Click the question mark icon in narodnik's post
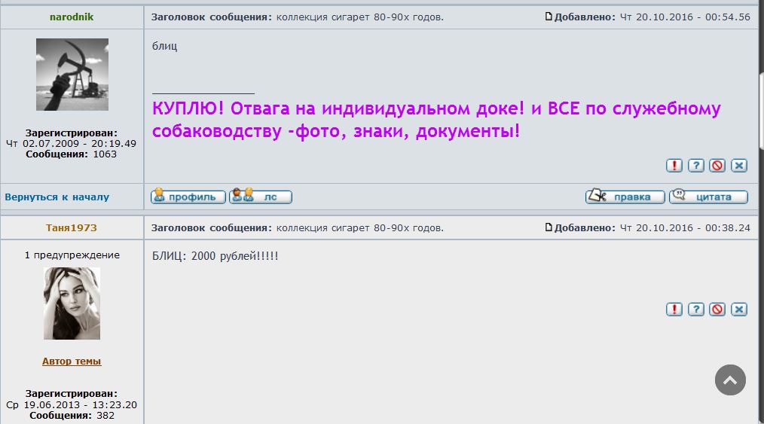This screenshot has height=424, width=764. pos(696,166)
